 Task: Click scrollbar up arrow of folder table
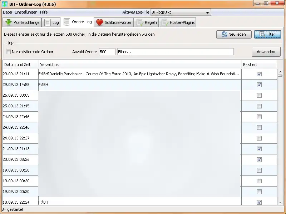click(280, 72)
